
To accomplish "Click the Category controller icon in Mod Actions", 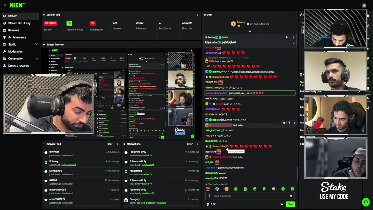I will click(126, 200).
